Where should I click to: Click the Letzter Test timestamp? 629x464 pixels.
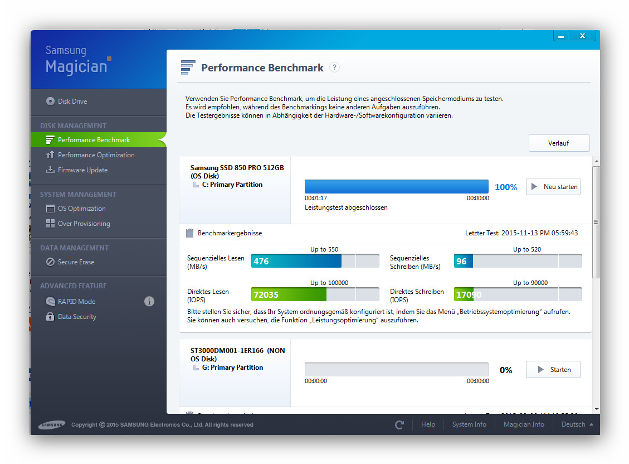pos(521,233)
